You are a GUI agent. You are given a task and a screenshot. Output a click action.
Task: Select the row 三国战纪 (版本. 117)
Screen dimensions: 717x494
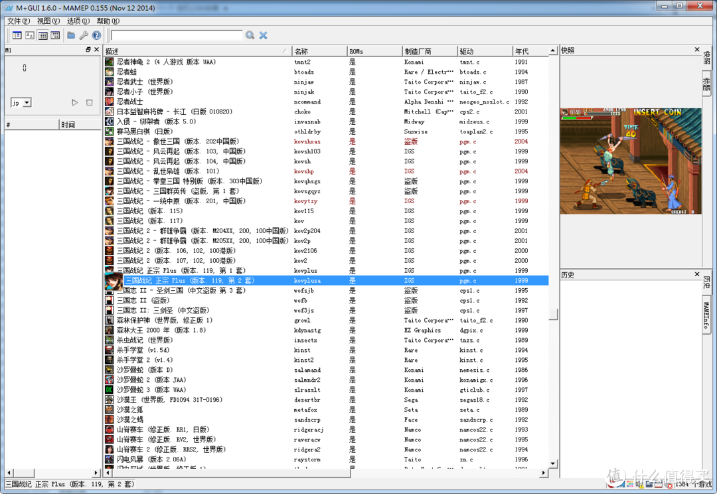coord(327,221)
